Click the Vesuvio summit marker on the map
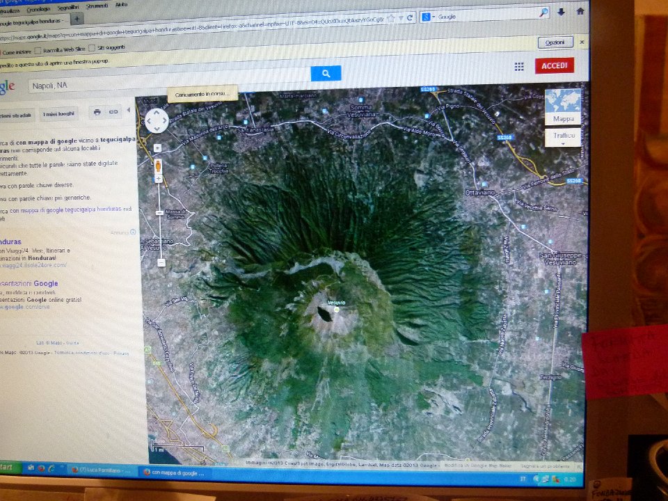 click(337, 309)
